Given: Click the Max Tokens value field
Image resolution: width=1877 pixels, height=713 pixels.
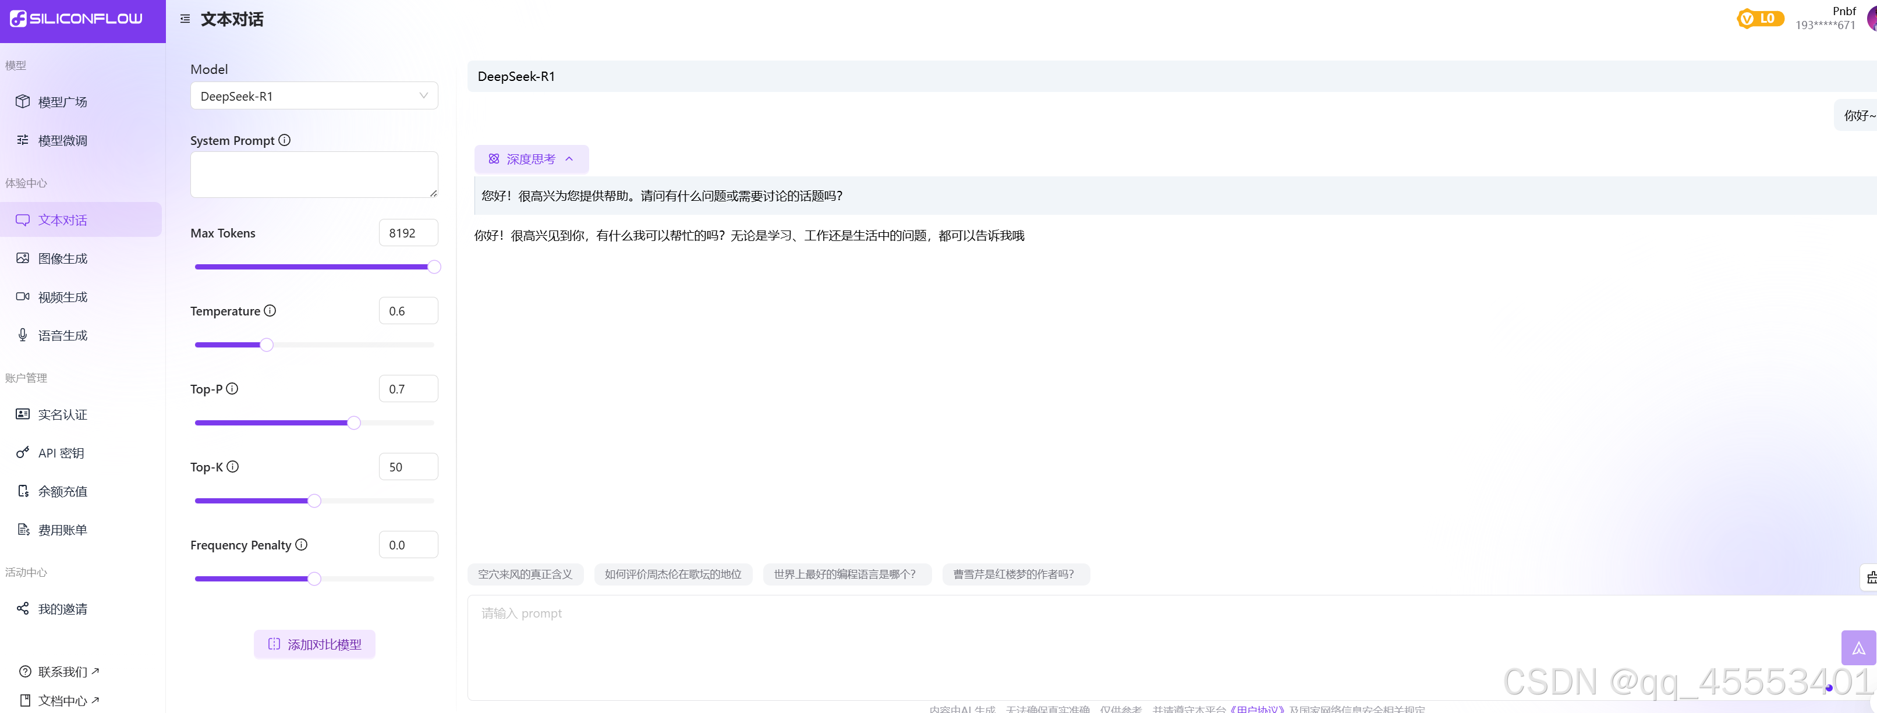Looking at the screenshot, I should [408, 233].
